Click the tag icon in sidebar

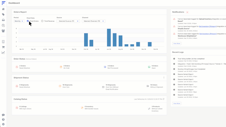pyautogui.click(x=3, y=14)
